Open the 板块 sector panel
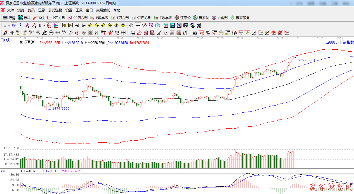354x194 pixels. (24, 18)
